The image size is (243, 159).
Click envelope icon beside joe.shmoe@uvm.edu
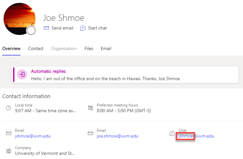point(91,133)
